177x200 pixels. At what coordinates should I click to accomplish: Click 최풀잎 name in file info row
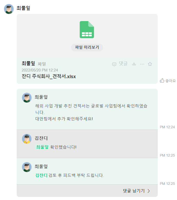pyautogui.click(x=28, y=63)
